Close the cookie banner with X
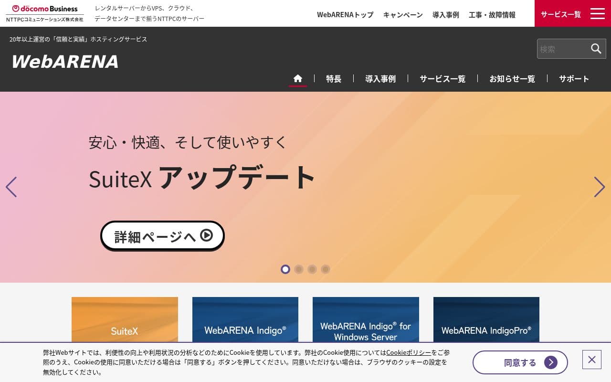The image size is (611, 382). (x=592, y=360)
